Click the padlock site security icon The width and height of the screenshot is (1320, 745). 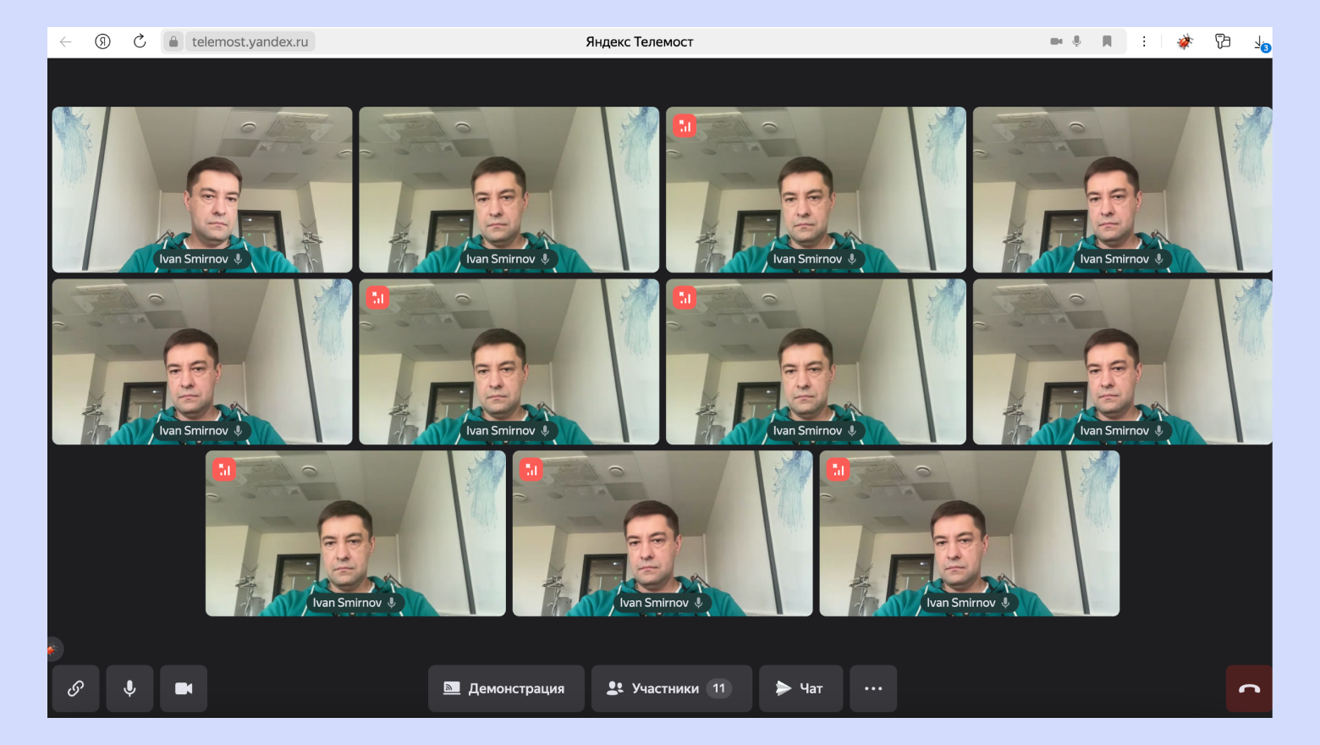click(x=173, y=41)
